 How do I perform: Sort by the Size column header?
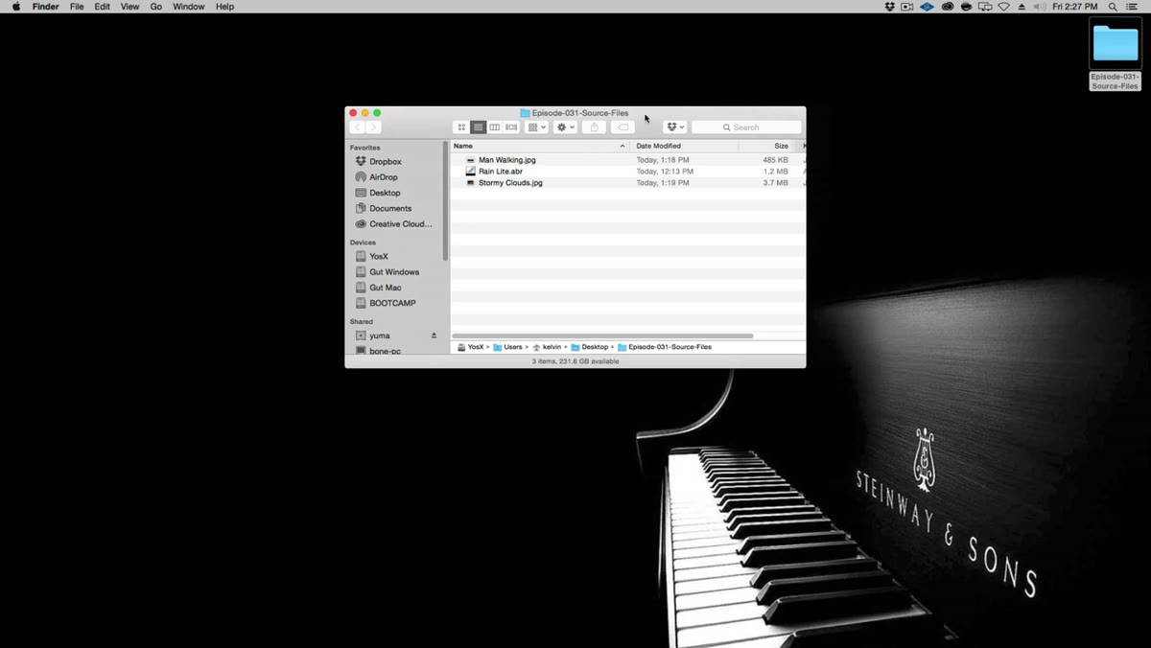coord(767,146)
